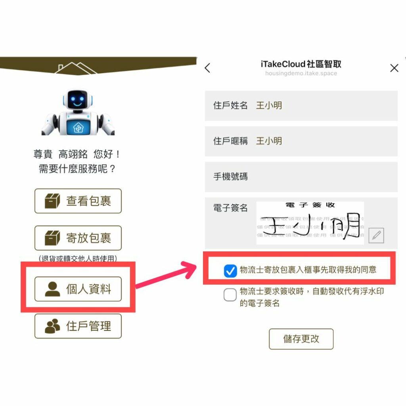Click the 住戶姓名 field
Viewport: 406px width, 406px height.
coord(301,105)
